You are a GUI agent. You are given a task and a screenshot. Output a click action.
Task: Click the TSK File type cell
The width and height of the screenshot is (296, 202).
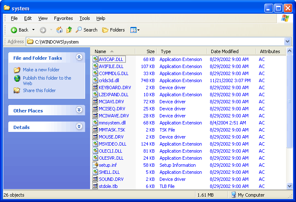(167, 130)
